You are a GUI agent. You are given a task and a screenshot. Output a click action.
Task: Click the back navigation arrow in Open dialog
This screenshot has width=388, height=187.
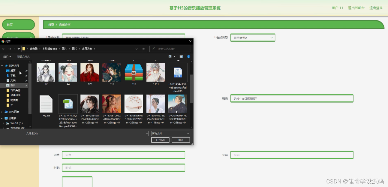click(x=3, y=49)
